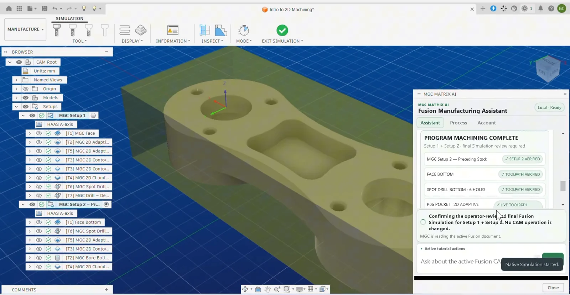Open the Help question mark icon
Image resolution: width=570 pixels, height=295 pixels.
tap(551, 9)
